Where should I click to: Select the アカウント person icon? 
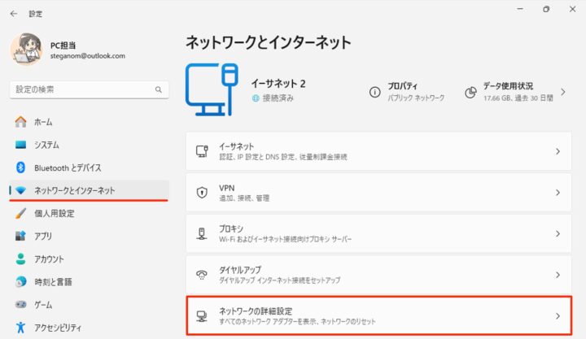click(20, 259)
